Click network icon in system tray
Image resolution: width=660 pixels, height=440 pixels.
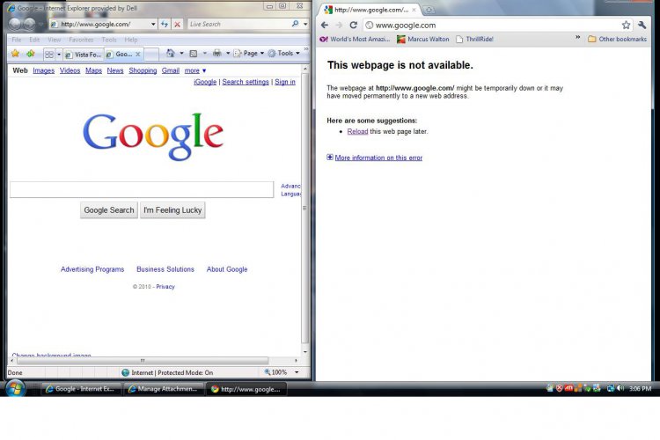coord(611,388)
